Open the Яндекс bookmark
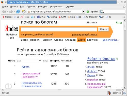The width and height of the screenshot is (127, 96). (8, 17)
